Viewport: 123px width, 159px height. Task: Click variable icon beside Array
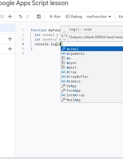63,72
